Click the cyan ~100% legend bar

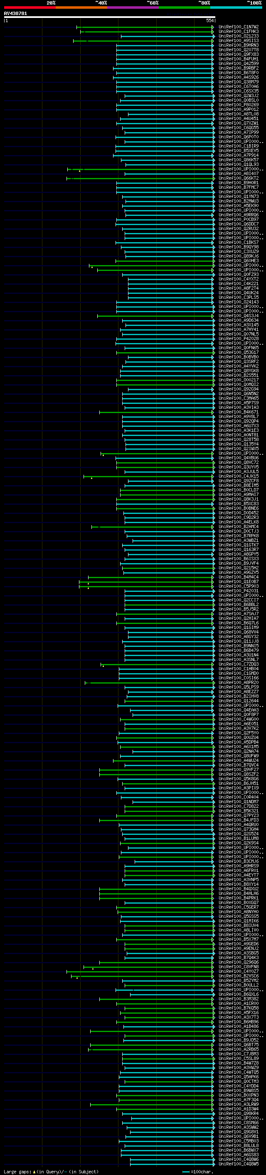(x=236, y=8)
